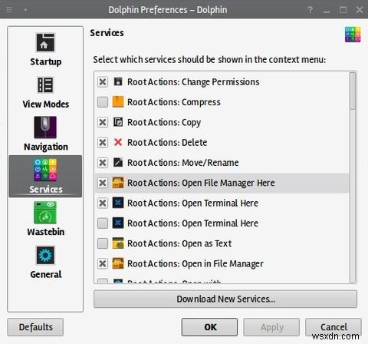The height and width of the screenshot is (344, 368).
Task: Enable Root Actions: Compress checkbox
Action: click(103, 102)
